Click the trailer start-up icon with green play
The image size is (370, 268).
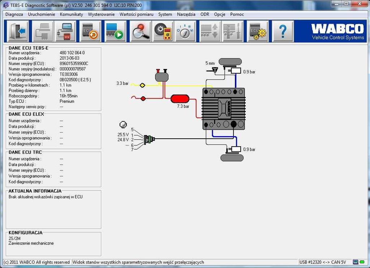tap(115, 31)
